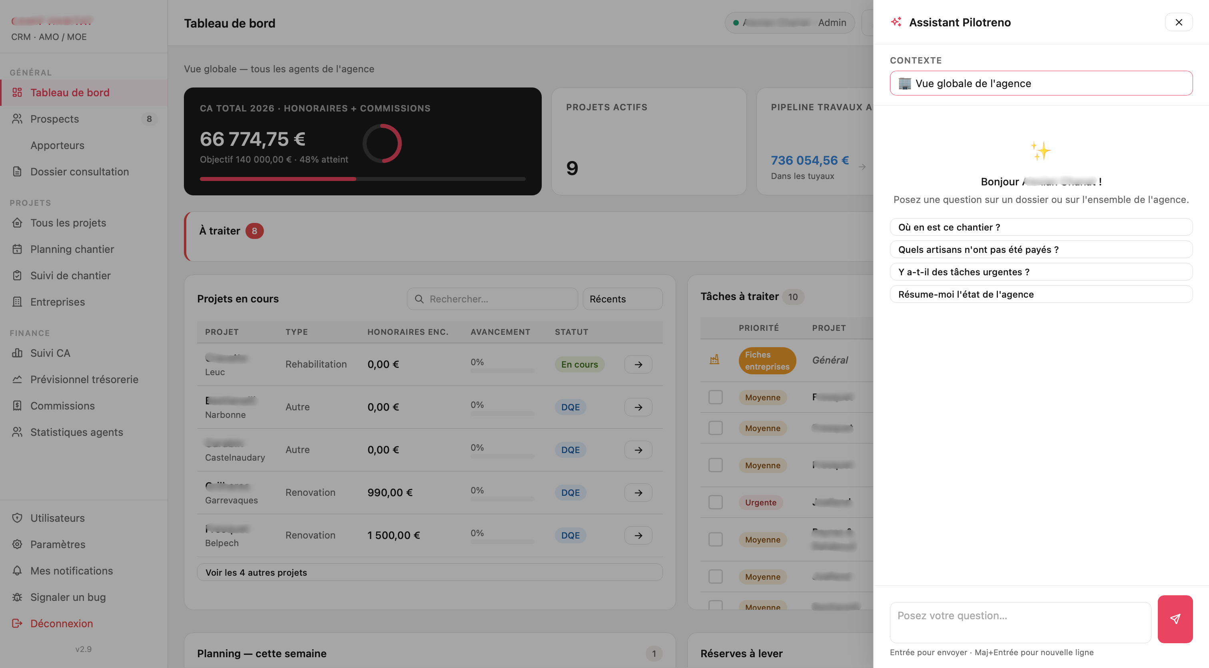Focus the Posez votre question text field

pos(1020,622)
